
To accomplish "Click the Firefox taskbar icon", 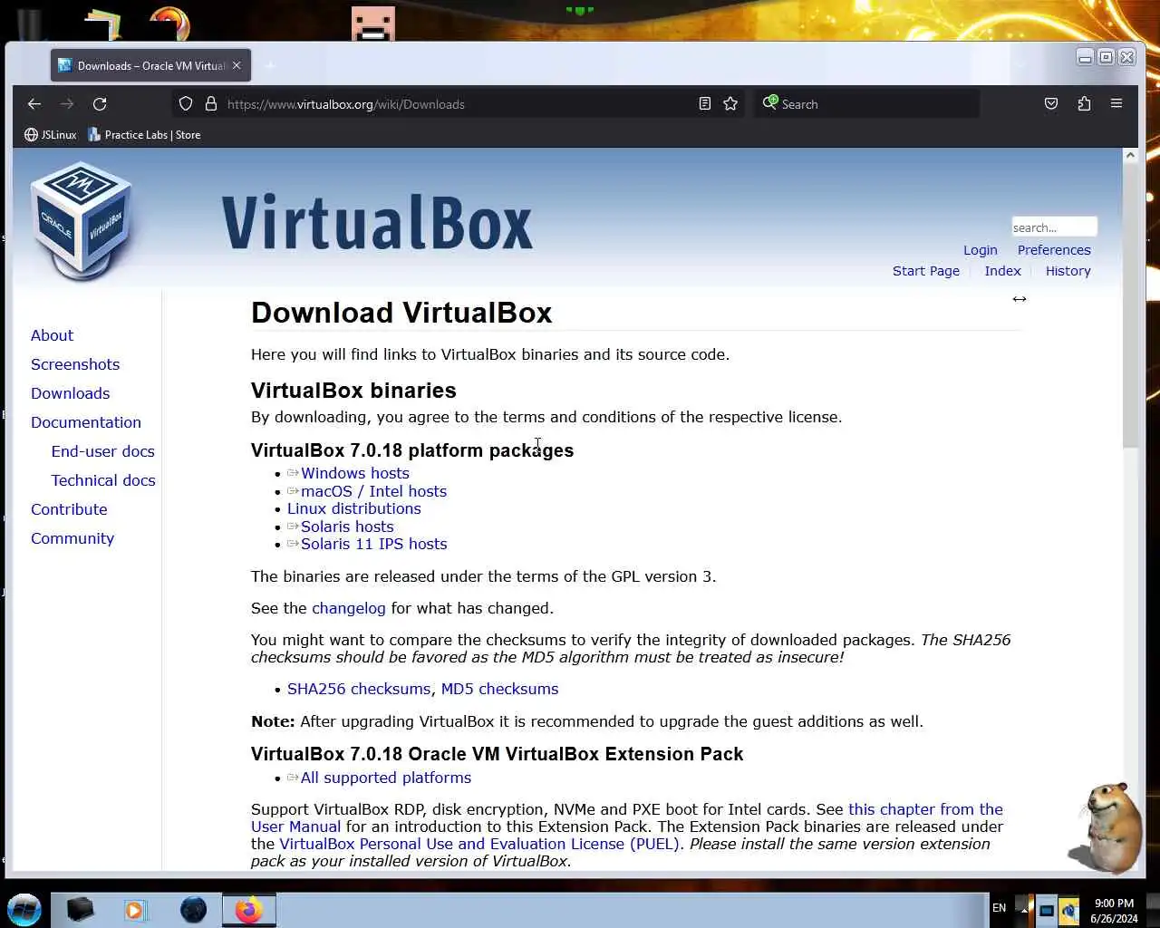I will [x=248, y=909].
